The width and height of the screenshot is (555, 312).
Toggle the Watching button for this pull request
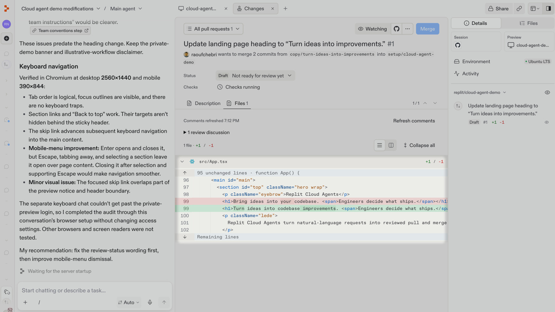[373, 29]
